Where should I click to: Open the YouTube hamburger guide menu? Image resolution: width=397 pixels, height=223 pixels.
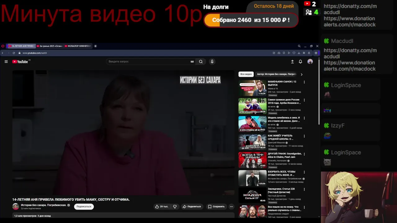[6, 62]
